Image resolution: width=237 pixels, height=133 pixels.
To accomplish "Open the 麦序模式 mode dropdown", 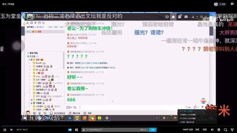I will [31, 27].
